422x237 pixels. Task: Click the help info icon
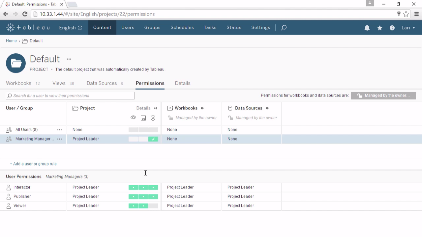(392, 28)
